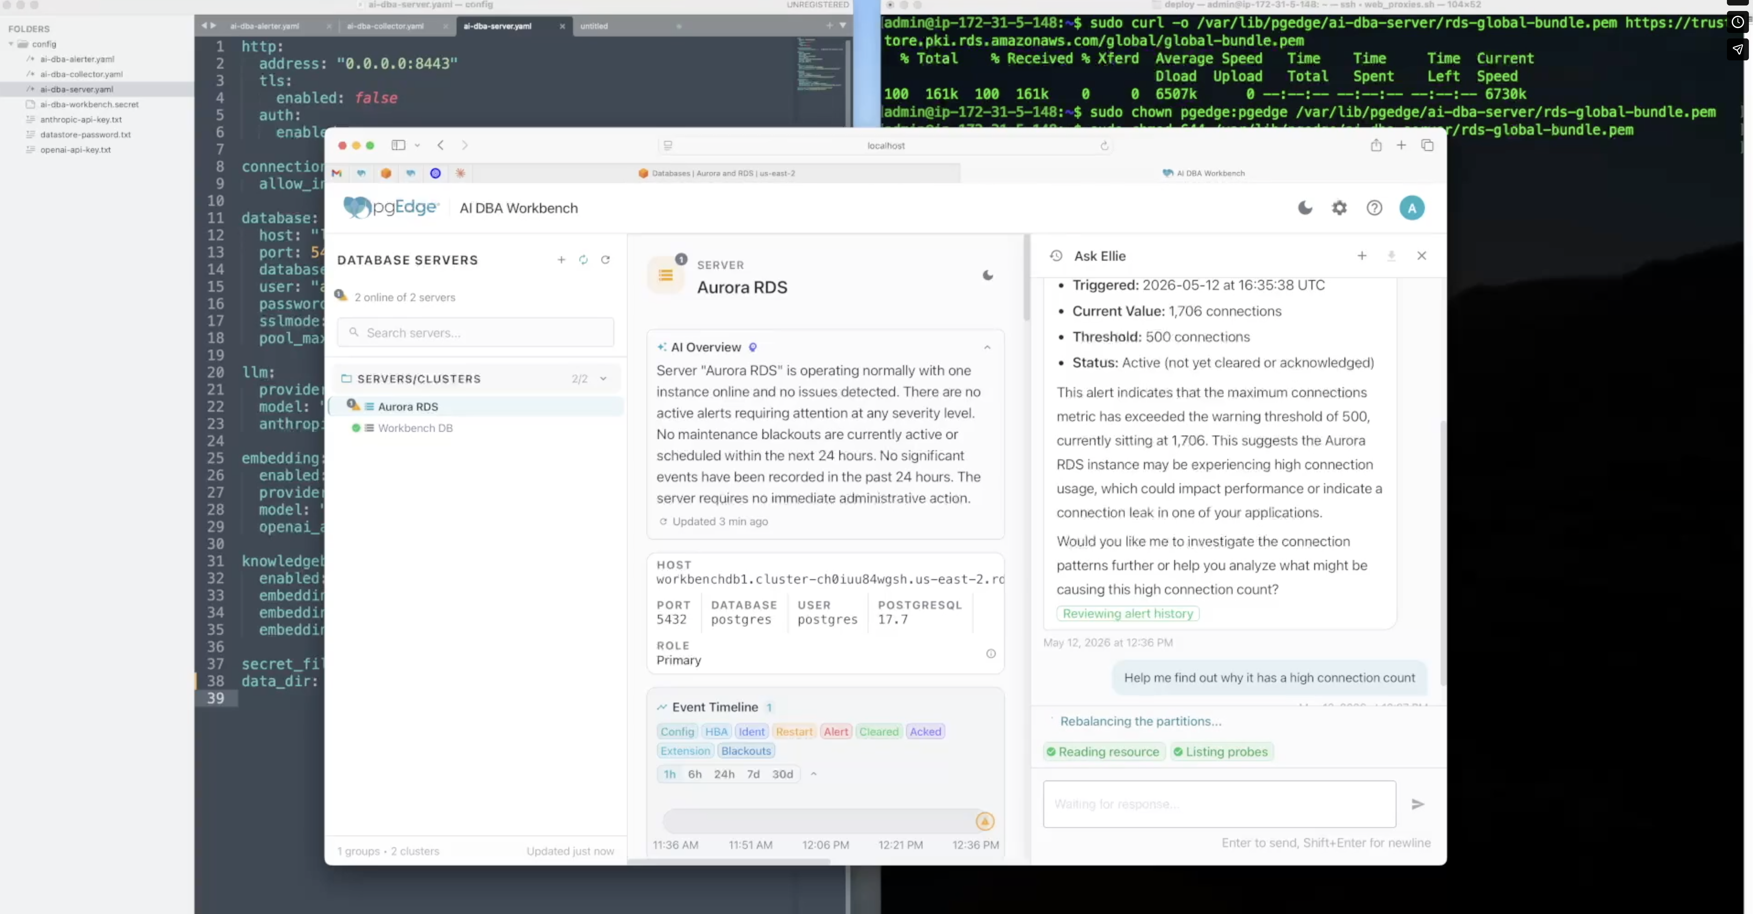Viewport: 1753px width, 914px height.
Task: Open a new Safari tab
Action: click(1401, 145)
